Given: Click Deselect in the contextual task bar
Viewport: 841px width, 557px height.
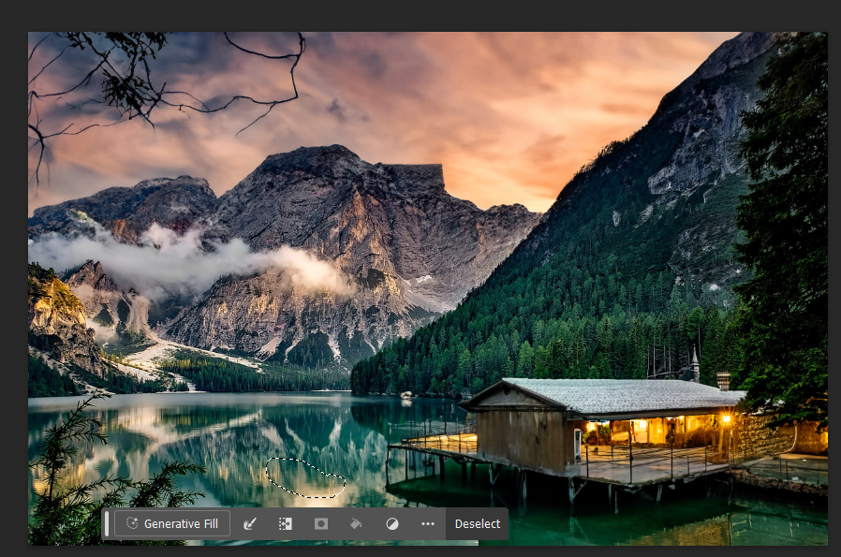Looking at the screenshot, I should (478, 523).
